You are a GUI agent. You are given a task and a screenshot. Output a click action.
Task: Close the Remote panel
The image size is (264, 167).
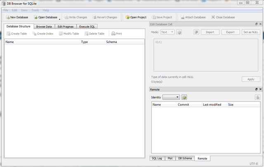tap(260, 89)
